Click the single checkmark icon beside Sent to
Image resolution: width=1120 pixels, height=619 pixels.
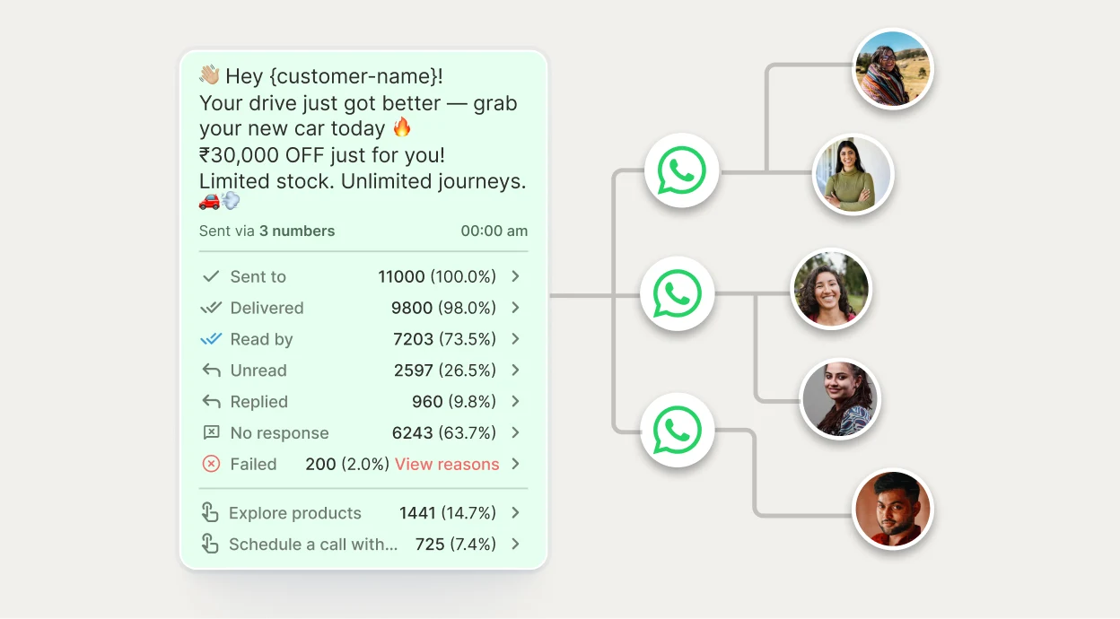click(x=211, y=276)
